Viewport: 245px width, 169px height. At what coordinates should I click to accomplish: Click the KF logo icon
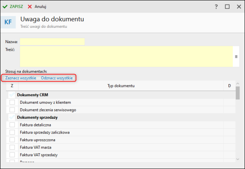(x=8, y=22)
